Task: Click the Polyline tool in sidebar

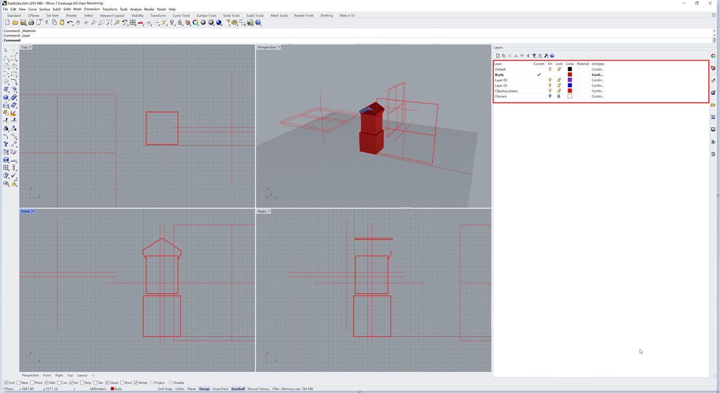Action: pos(6,58)
